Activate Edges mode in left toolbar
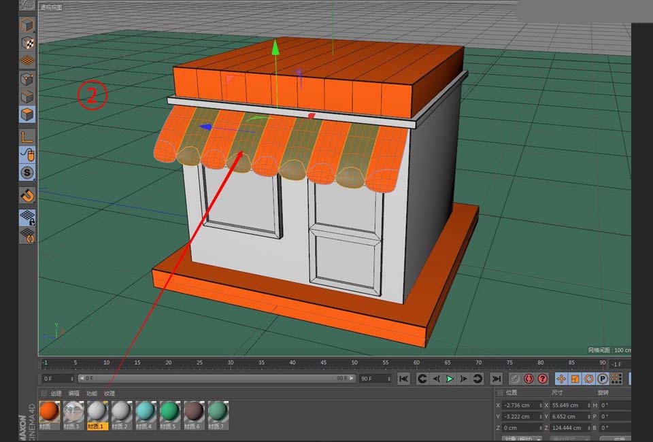 point(27,97)
